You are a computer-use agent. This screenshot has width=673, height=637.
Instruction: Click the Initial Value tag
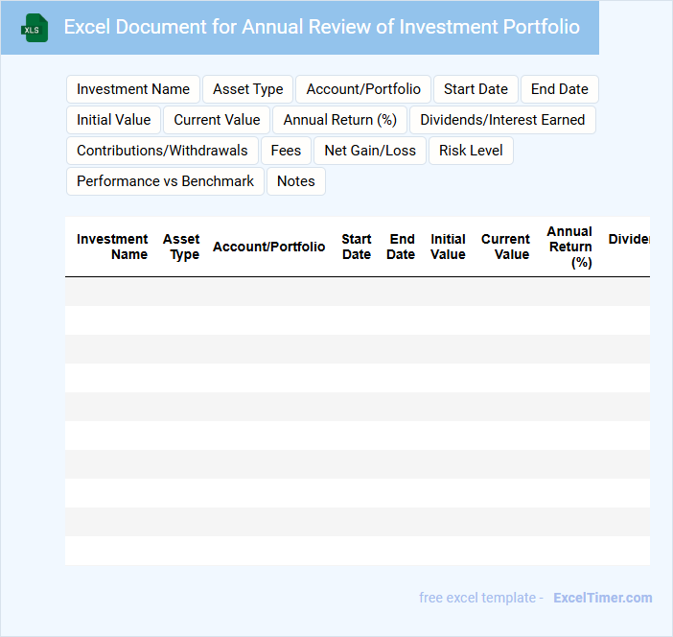point(114,120)
